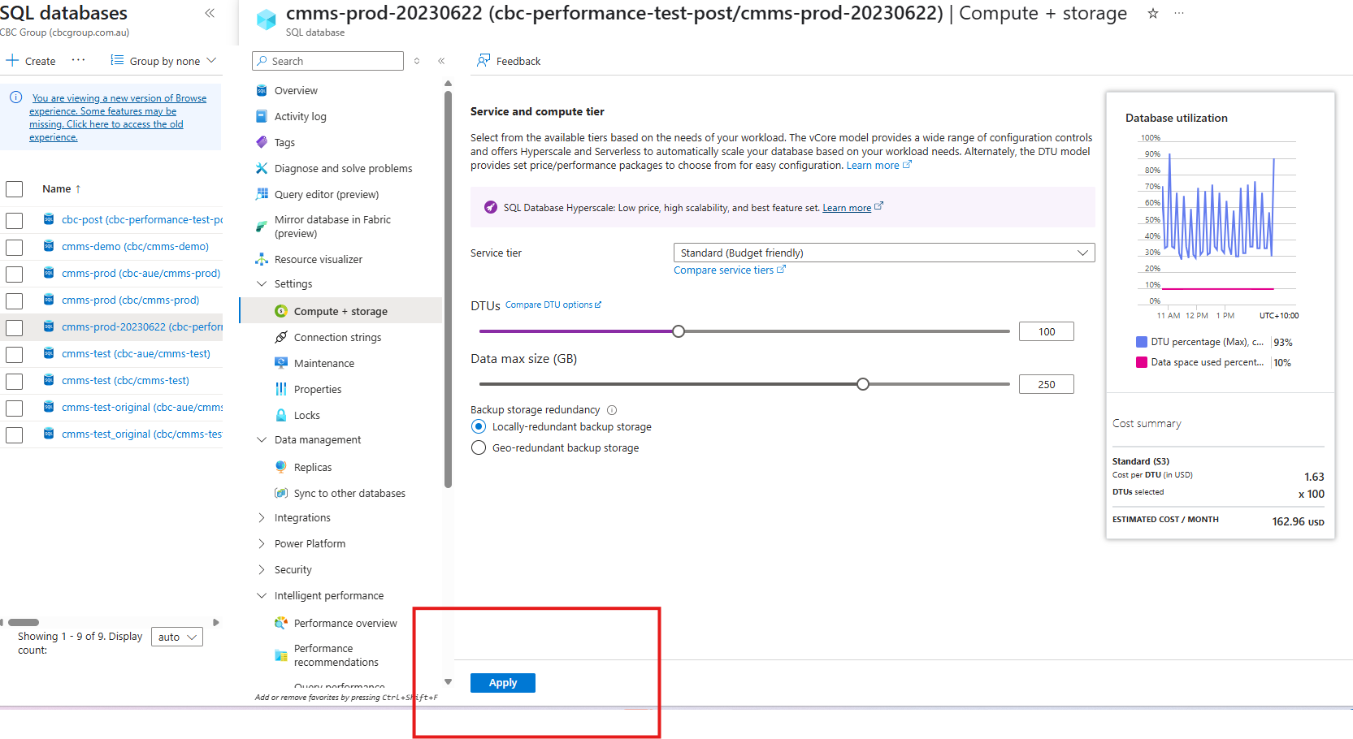The width and height of the screenshot is (1353, 739).
Task: Select Geo-redundant backup storage radio button
Action: tap(479, 447)
